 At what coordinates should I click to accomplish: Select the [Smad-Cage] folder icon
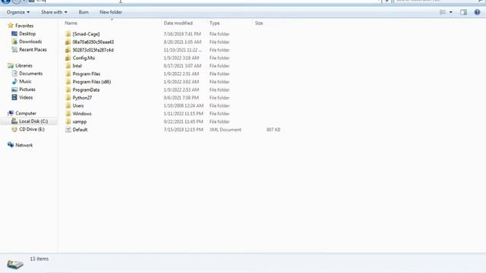tap(68, 33)
